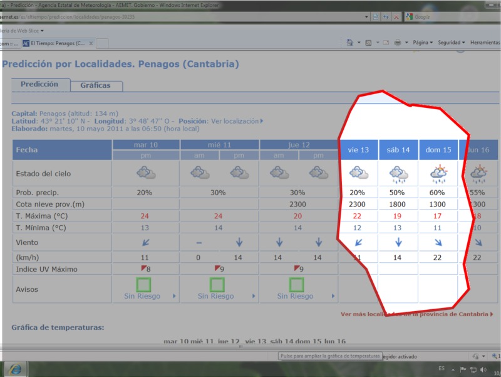The width and height of the screenshot is (501, 377).
Task: Switch to the Gráficas tab
Action: click(95, 86)
